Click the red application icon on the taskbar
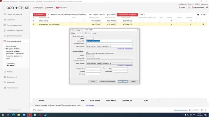 29,115
